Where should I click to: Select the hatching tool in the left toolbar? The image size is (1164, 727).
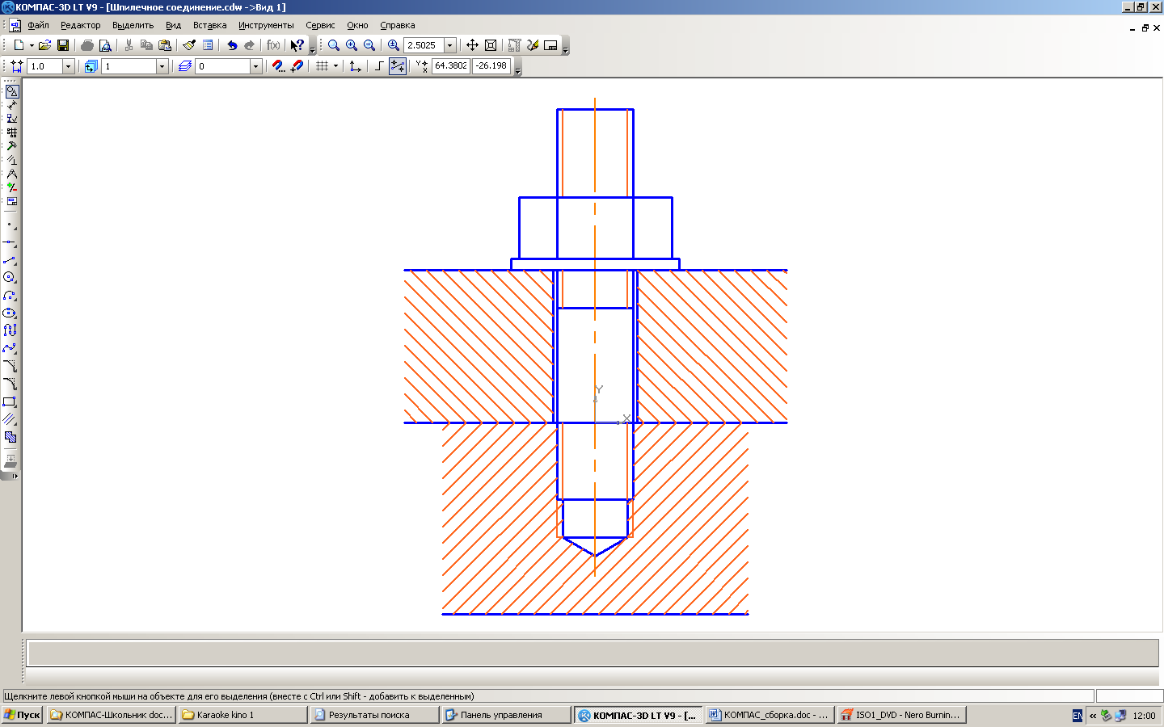coord(11,437)
